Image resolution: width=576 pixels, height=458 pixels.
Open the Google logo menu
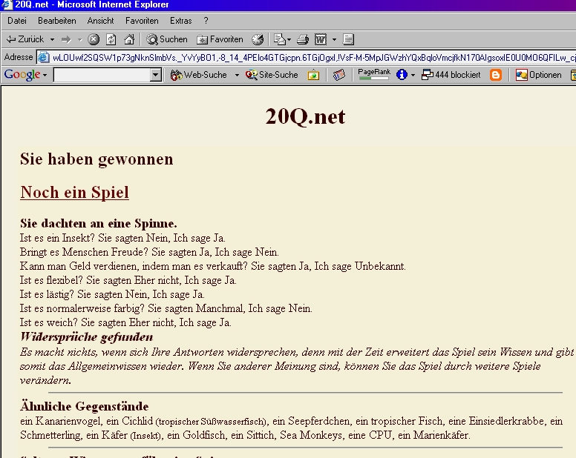[x=25, y=75]
